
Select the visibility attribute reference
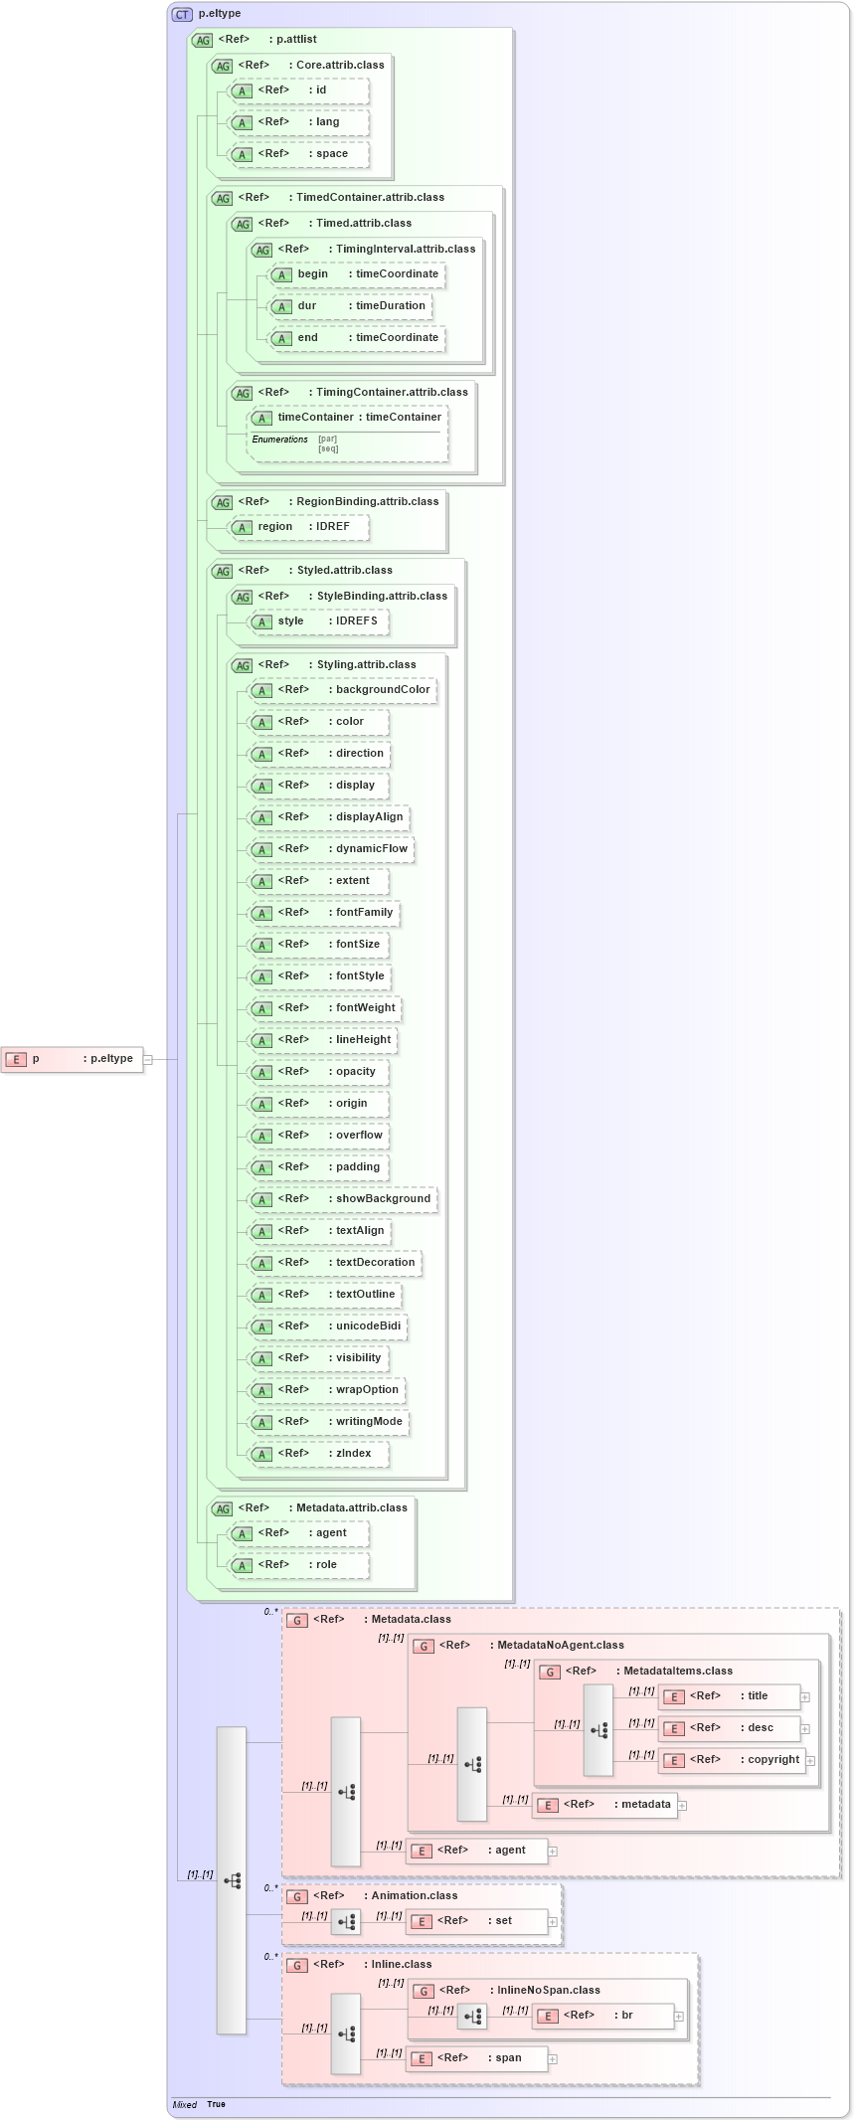point(318,1358)
